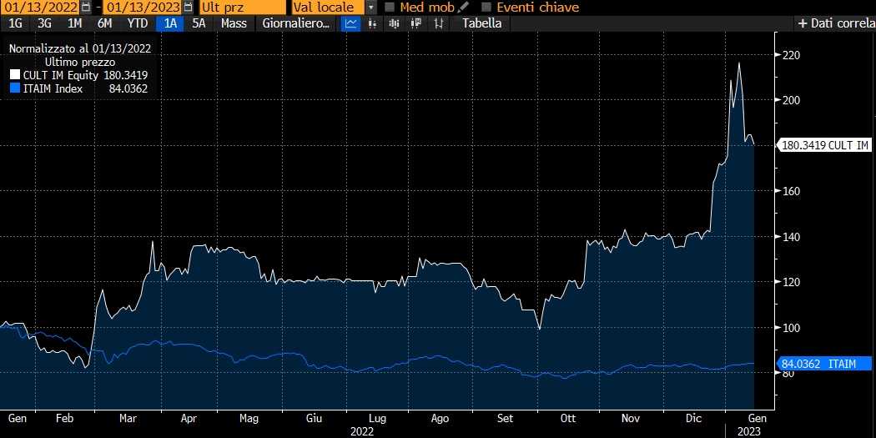Click legend value 84.0362

tap(129, 88)
